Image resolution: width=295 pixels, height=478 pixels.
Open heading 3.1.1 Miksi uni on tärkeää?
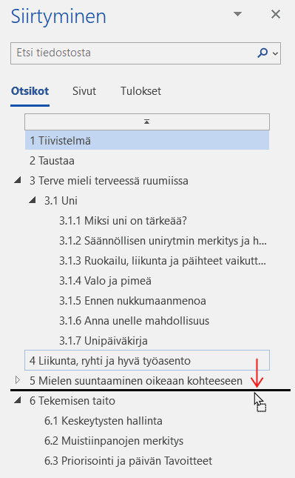coord(123,220)
